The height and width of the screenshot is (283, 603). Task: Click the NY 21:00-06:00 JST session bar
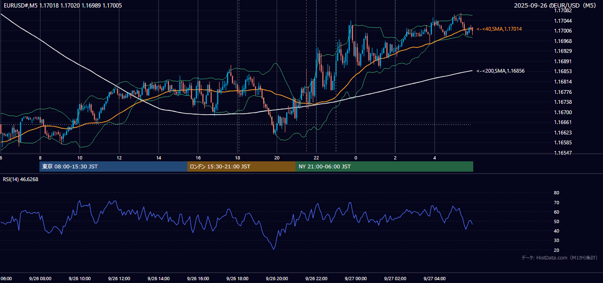[x=385, y=166]
